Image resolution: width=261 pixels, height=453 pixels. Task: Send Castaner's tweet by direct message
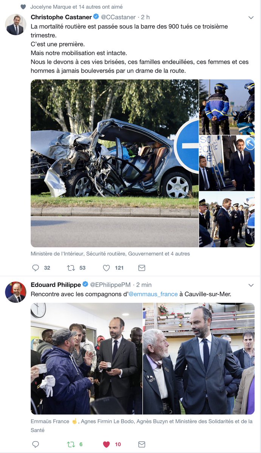click(x=142, y=268)
